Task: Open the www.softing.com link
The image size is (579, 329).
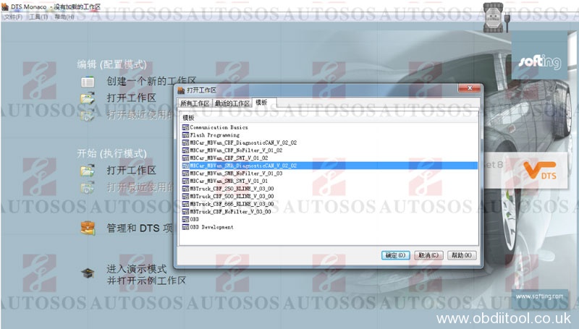Action: tap(539, 296)
